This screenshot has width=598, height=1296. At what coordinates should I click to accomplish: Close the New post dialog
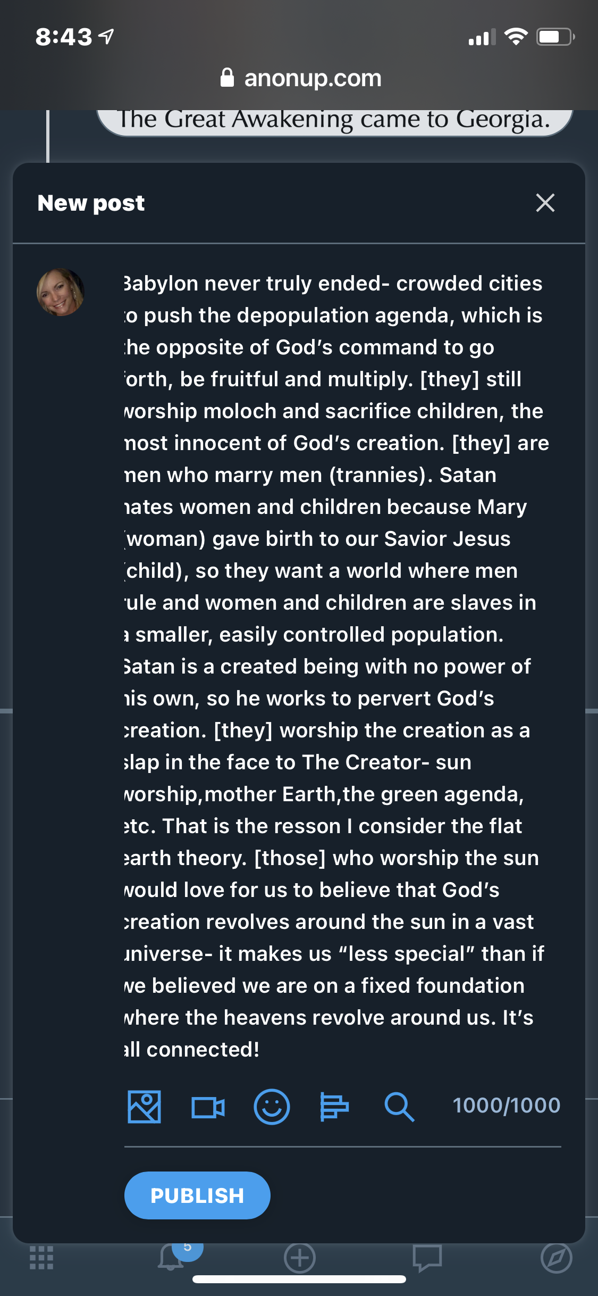[x=545, y=203]
